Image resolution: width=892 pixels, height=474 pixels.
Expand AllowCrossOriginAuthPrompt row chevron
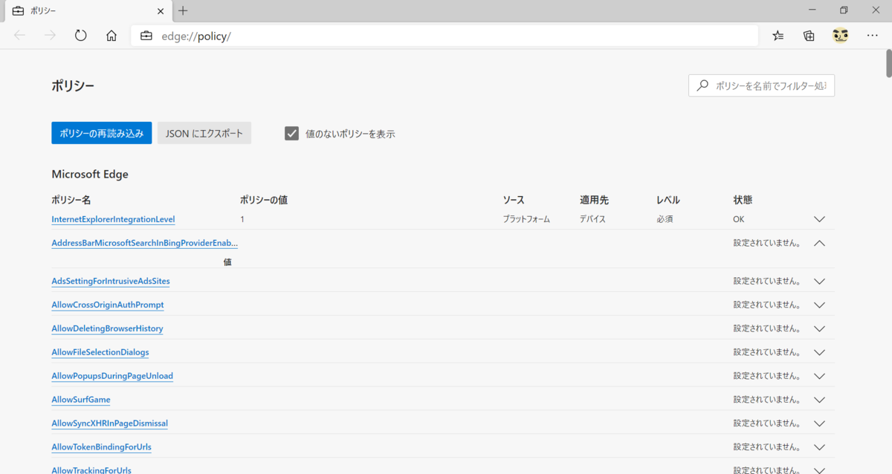coord(820,305)
